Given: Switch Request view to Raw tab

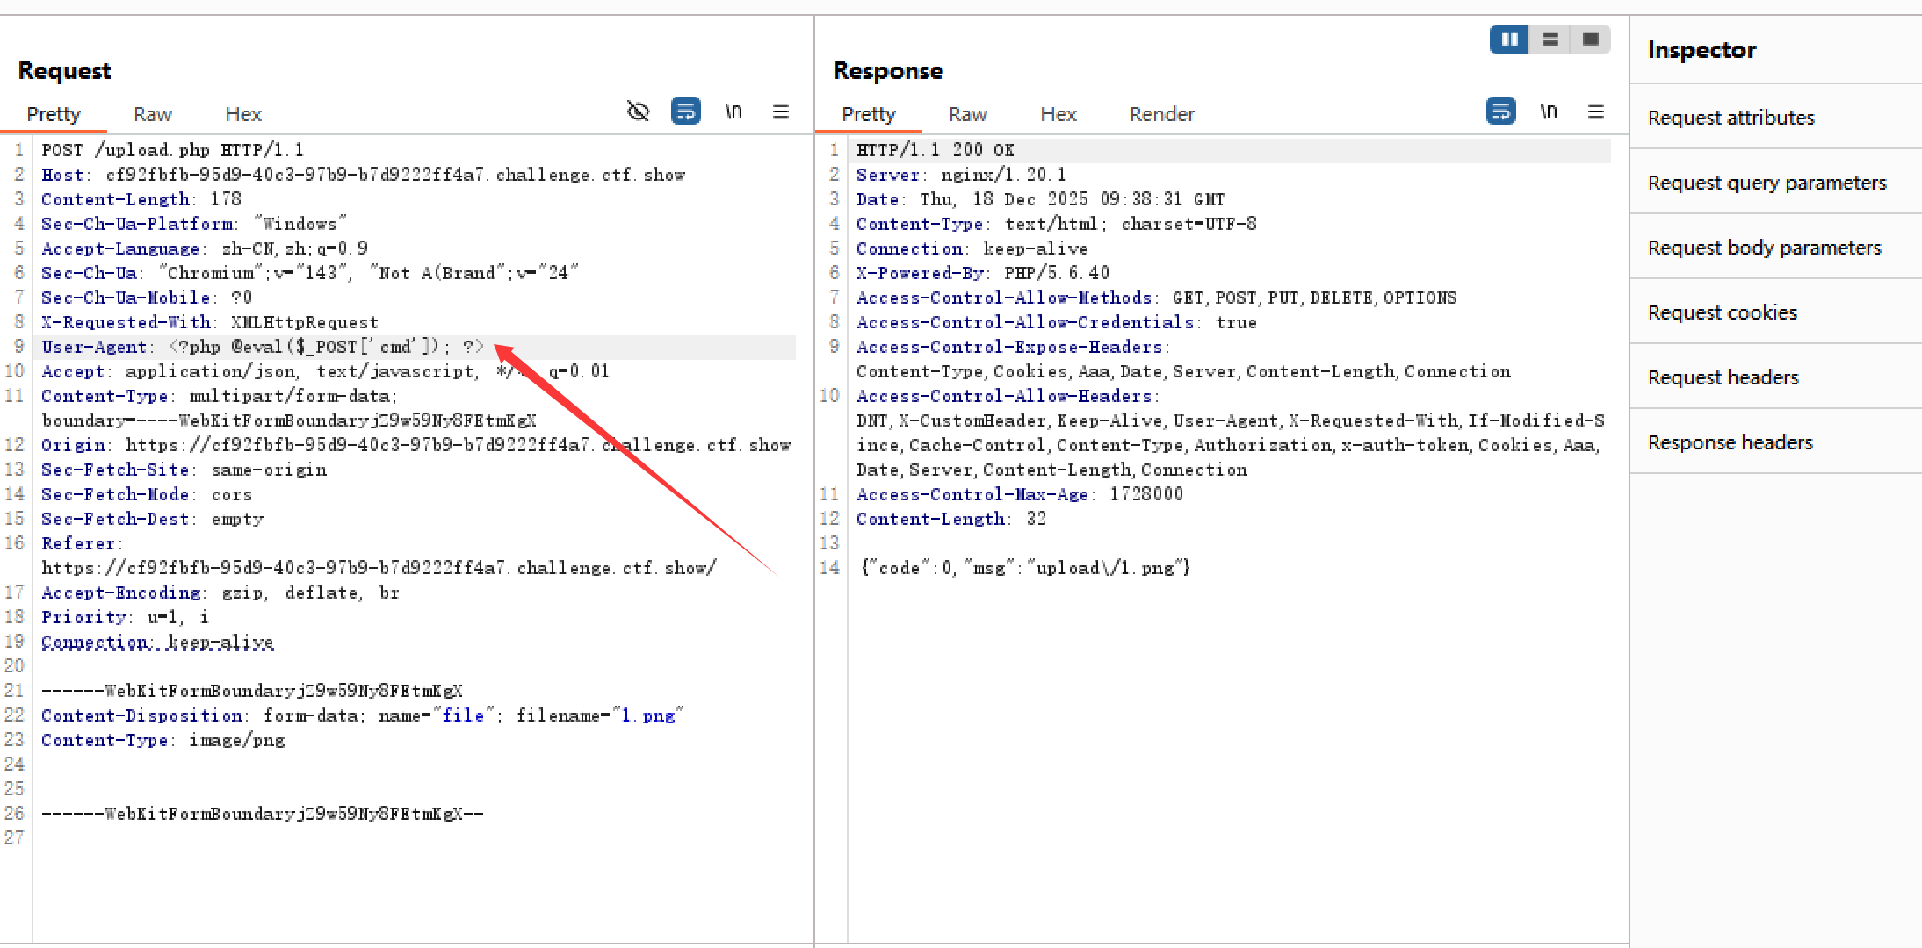Looking at the screenshot, I should coord(153,114).
